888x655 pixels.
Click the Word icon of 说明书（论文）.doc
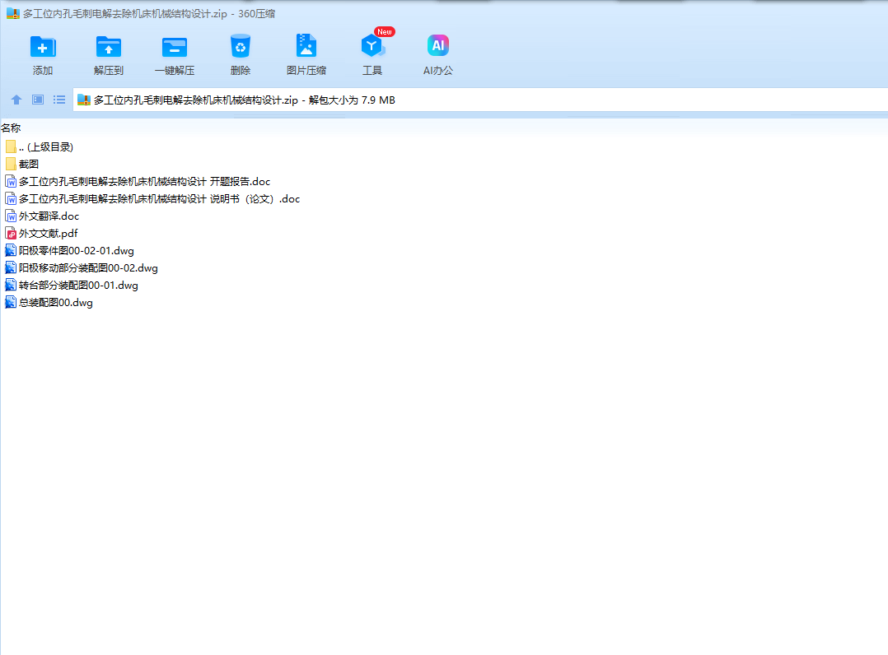11,198
